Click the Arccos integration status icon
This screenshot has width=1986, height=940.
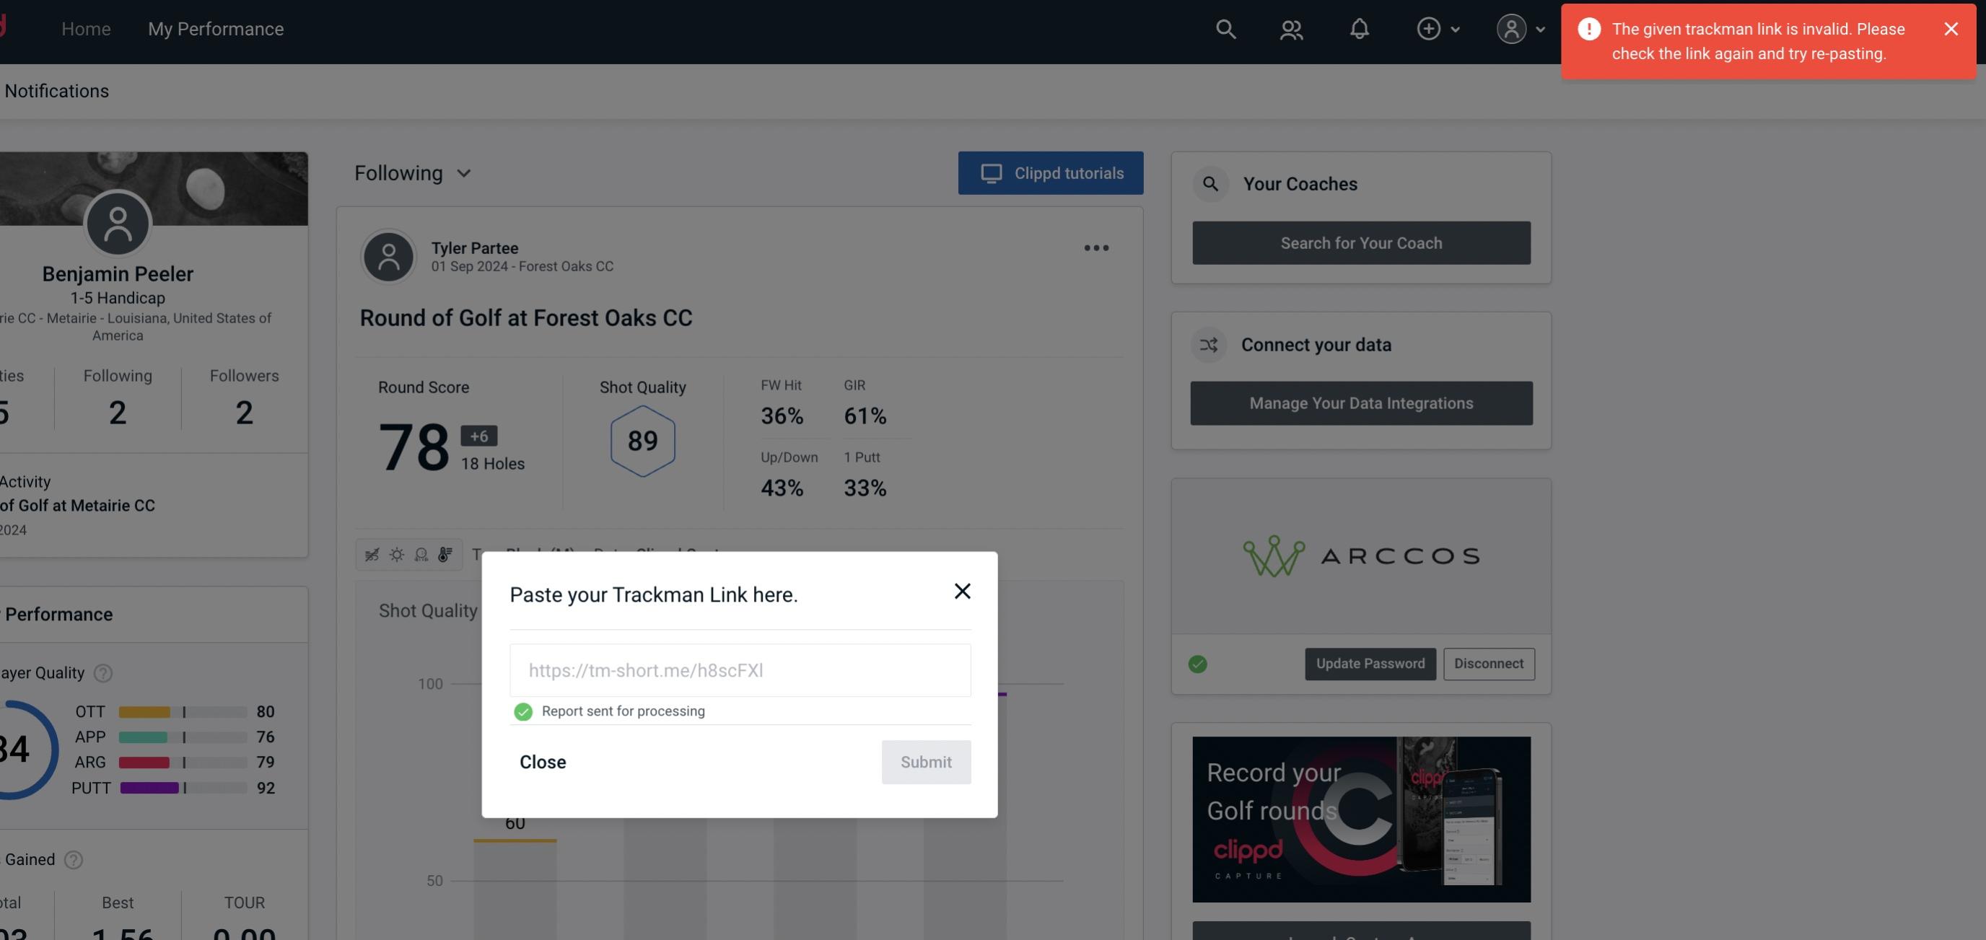point(1197,662)
